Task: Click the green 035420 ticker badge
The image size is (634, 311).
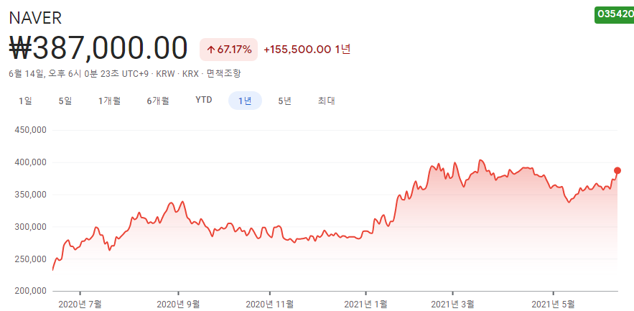Action: point(614,15)
